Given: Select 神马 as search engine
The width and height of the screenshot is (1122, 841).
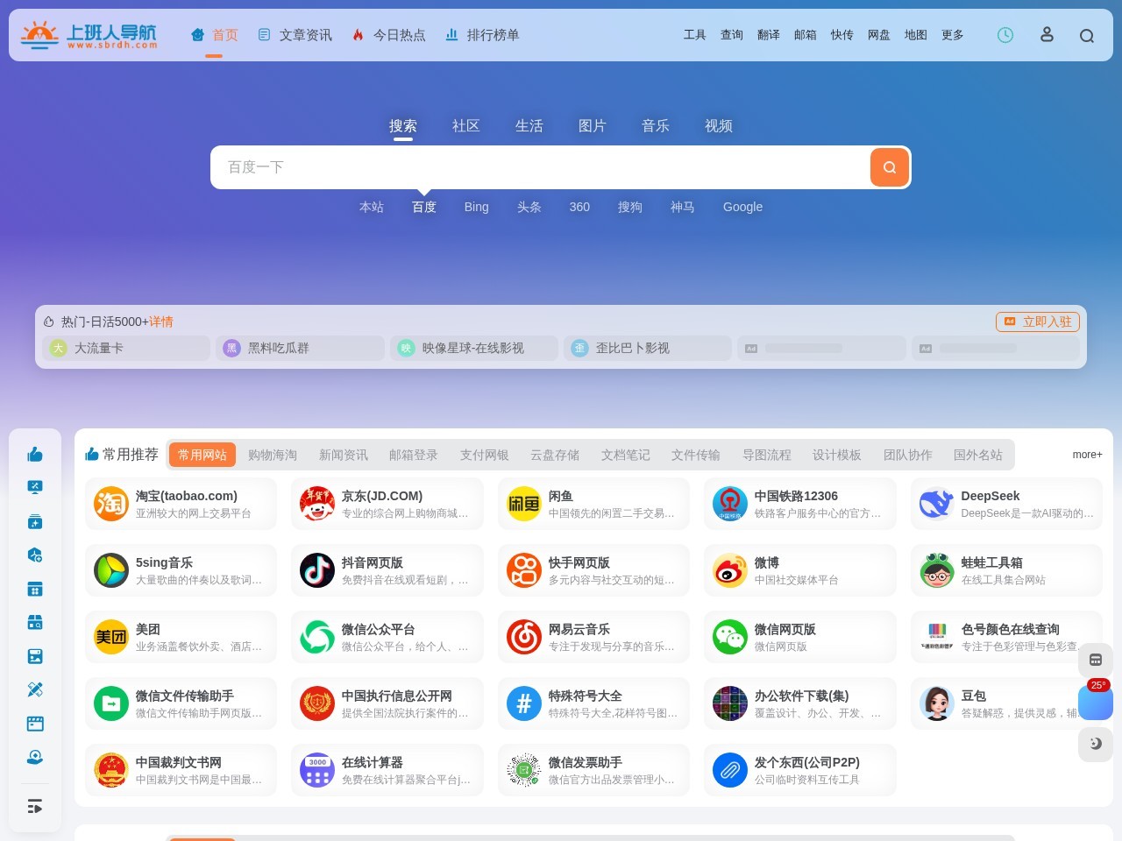Looking at the screenshot, I should pos(683,207).
